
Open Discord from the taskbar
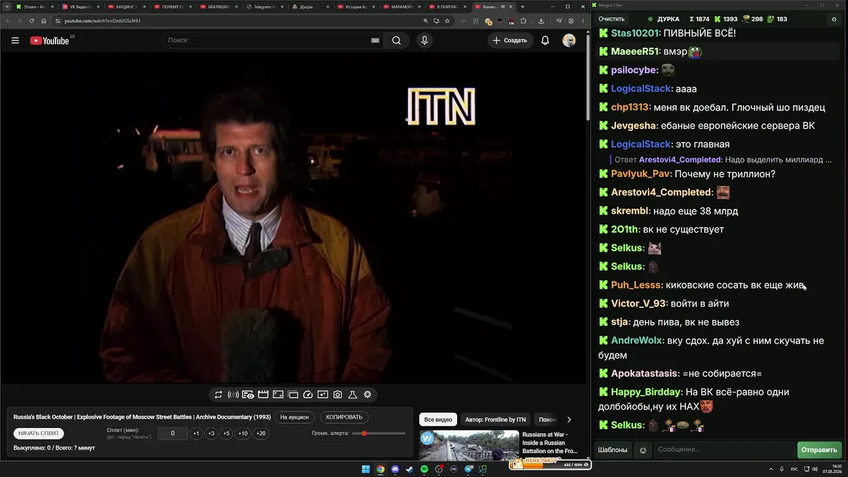pyautogui.click(x=395, y=469)
